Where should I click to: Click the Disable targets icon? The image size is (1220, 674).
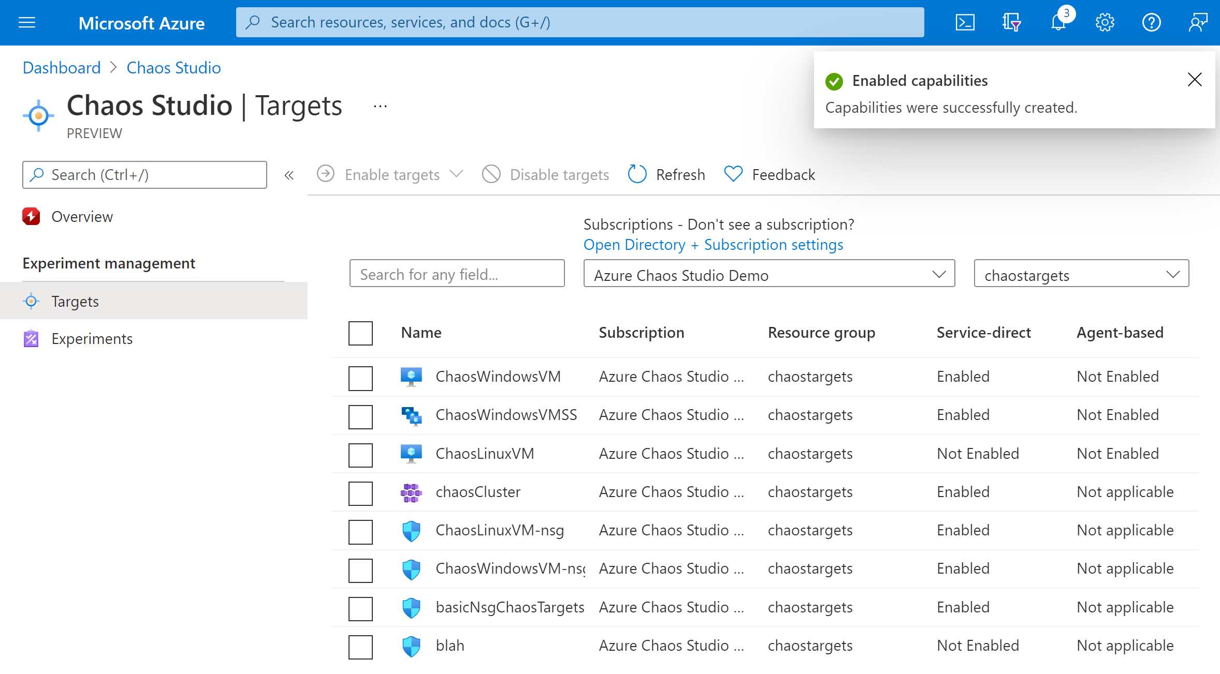[490, 174]
